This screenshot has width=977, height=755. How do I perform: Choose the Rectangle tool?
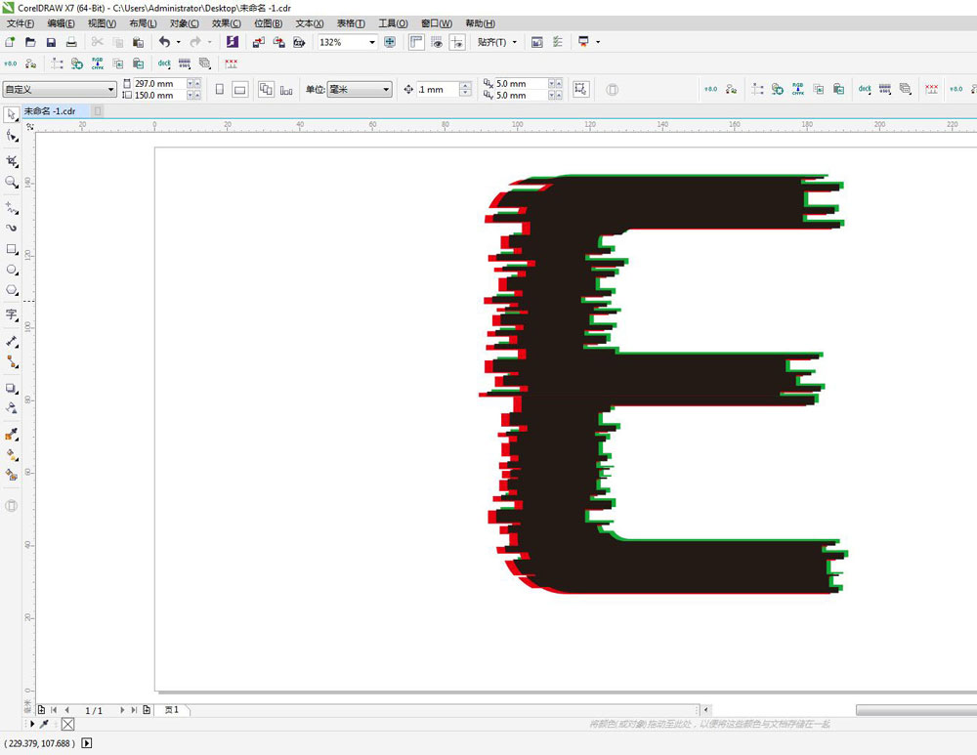pos(12,248)
